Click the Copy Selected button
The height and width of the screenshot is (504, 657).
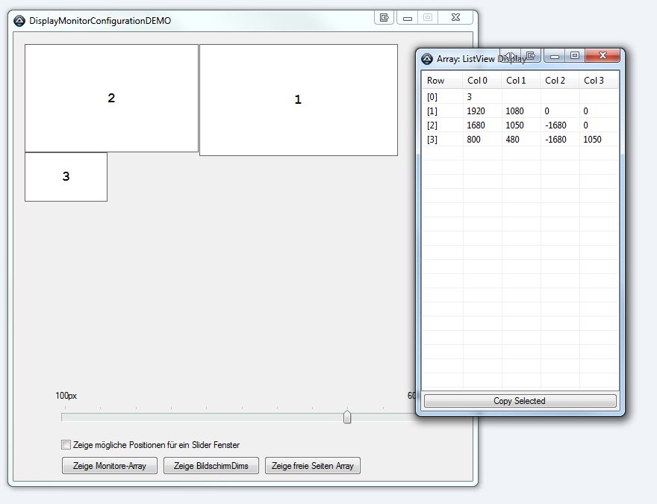pyautogui.click(x=520, y=401)
